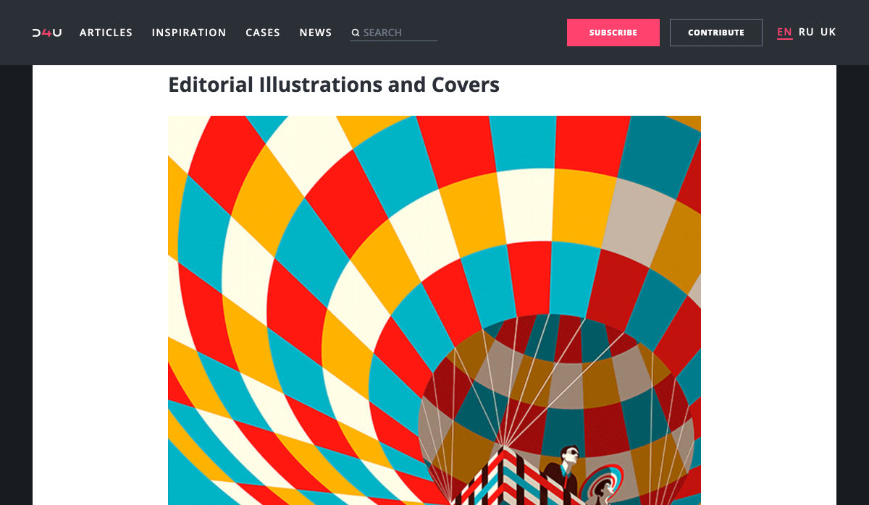
Task: Switch site language to RU
Action: tap(806, 32)
